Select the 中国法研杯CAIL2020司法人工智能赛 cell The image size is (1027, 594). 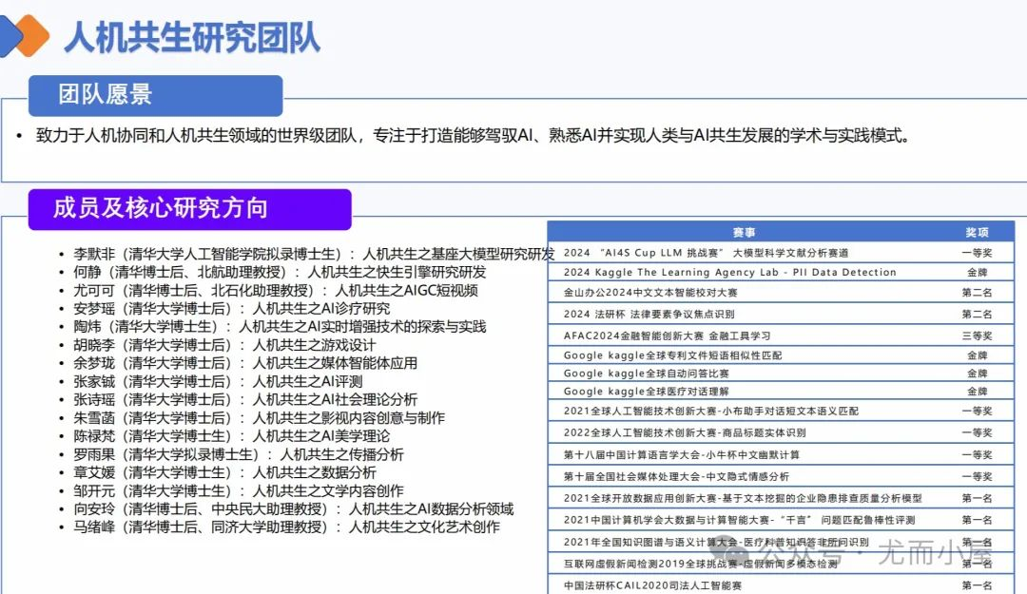click(x=652, y=585)
